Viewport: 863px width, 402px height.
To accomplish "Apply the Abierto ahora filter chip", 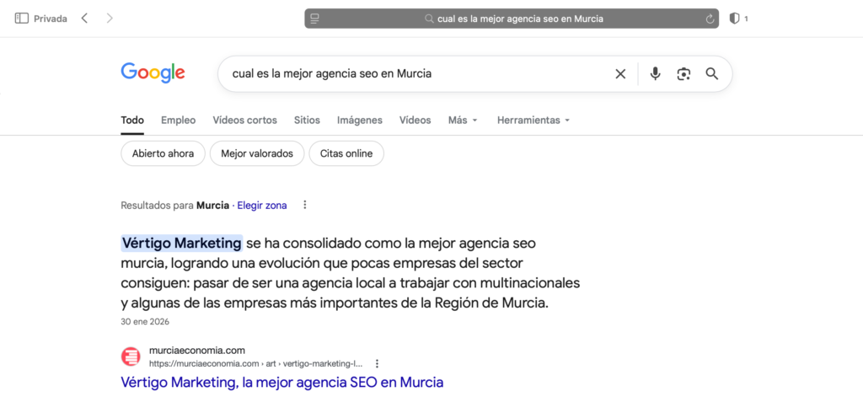I will tap(163, 153).
